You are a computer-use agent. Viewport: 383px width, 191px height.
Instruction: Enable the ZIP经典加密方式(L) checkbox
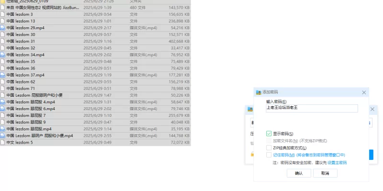click(x=269, y=148)
